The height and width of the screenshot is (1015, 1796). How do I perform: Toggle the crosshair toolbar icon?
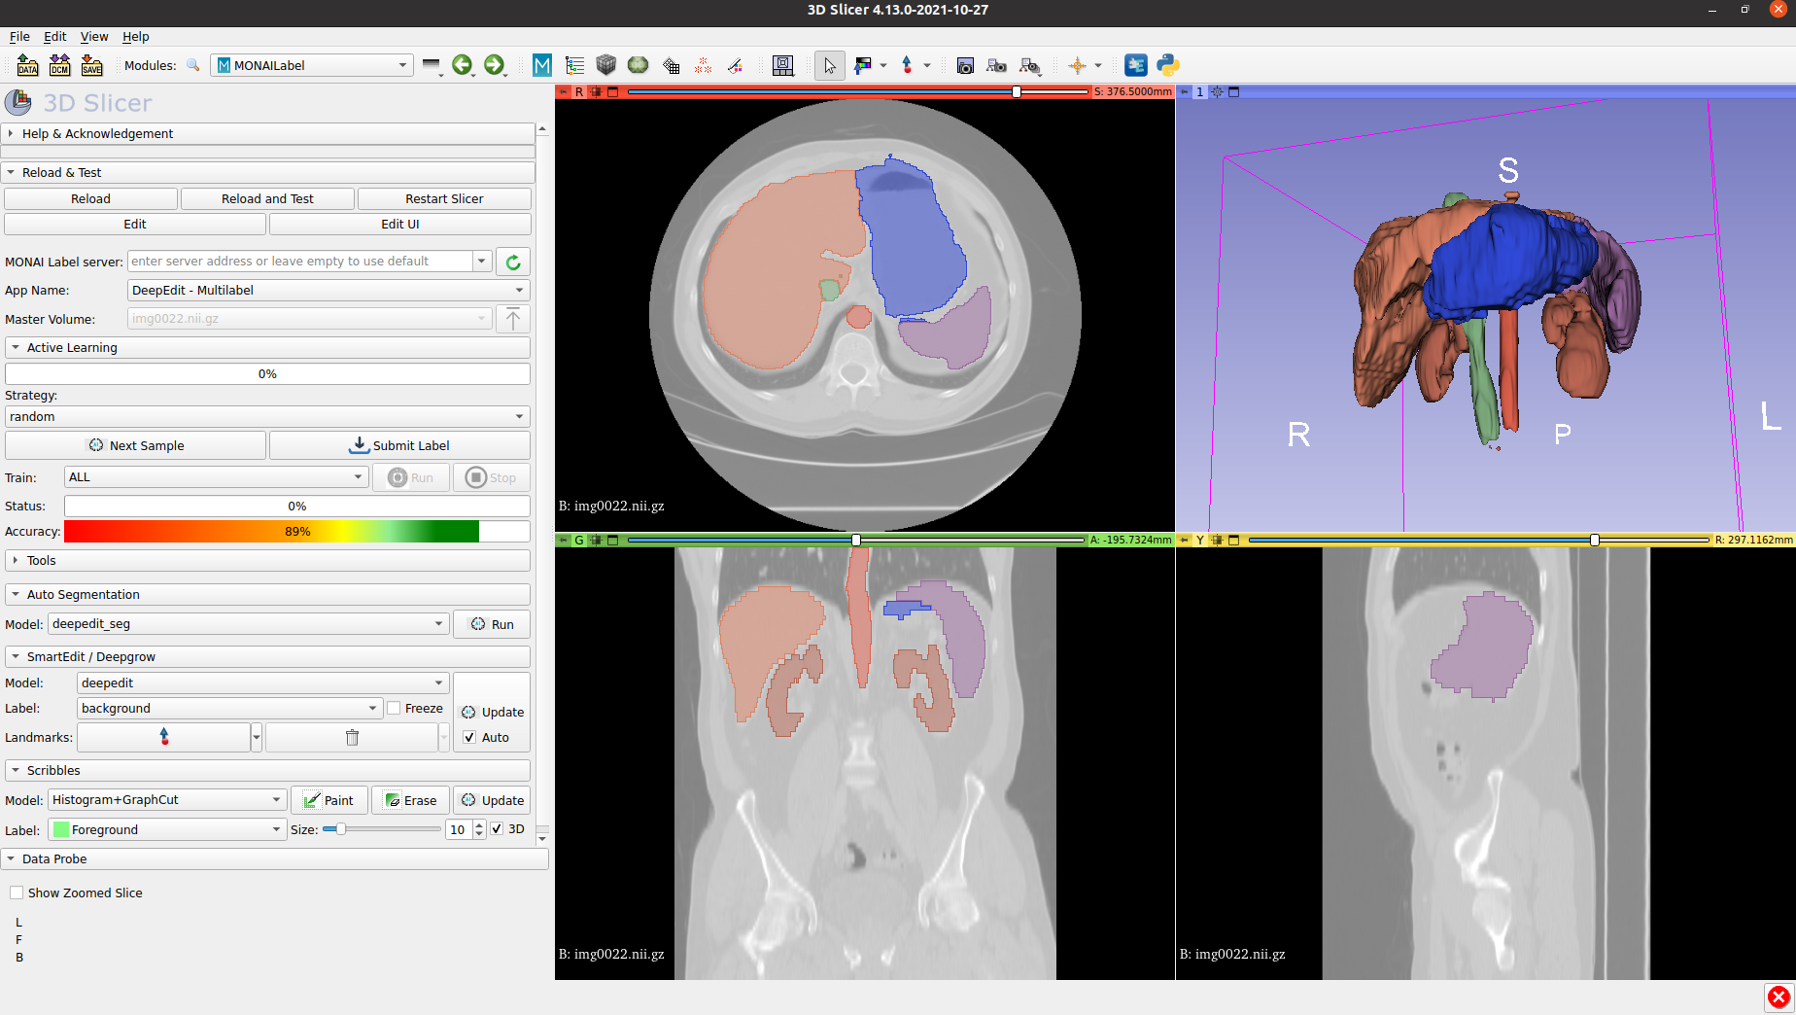pyautogui.click(x=1077, y=65)
